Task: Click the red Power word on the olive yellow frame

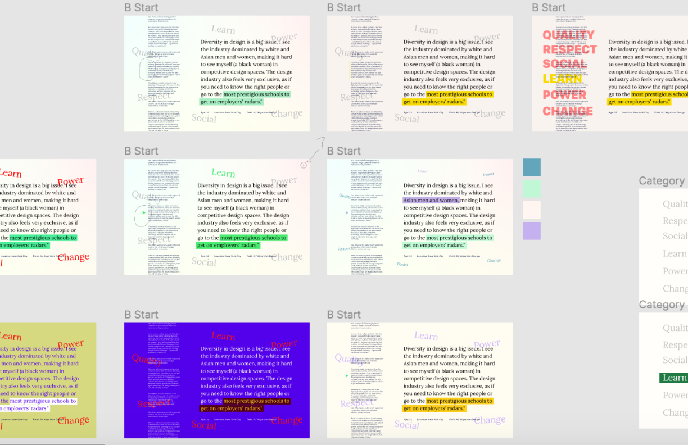Action: pyautogui.click(x=70, y=344)
